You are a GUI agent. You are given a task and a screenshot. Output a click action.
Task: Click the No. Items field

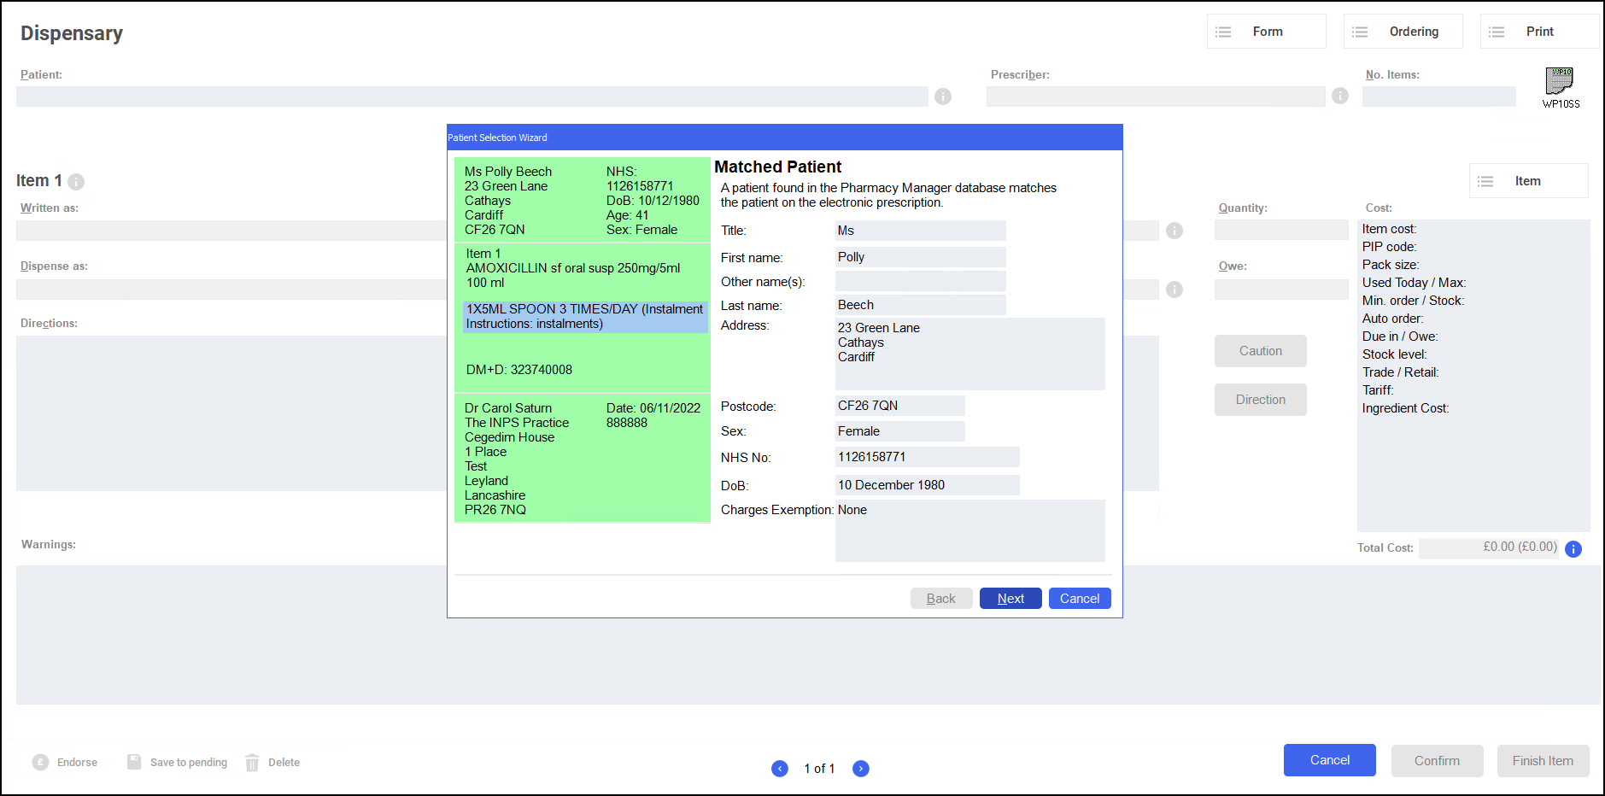[1439, 97]
